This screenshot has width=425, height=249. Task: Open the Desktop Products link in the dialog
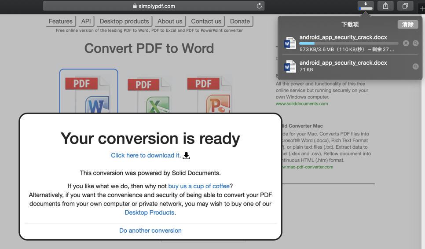coord(149,212)
